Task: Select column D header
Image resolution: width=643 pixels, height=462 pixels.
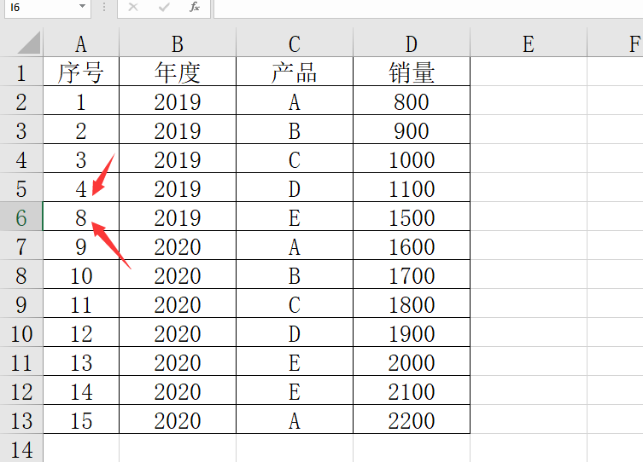Action: coord(412,43)
